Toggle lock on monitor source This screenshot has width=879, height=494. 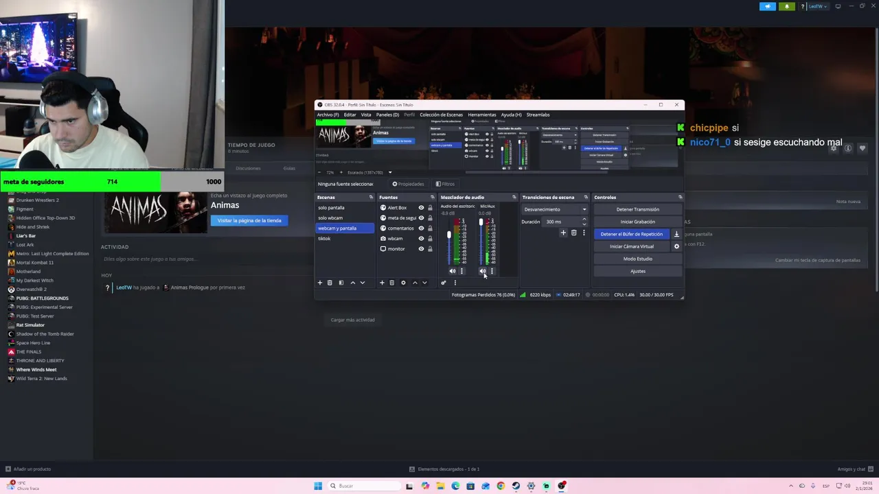tap(430, 248)
